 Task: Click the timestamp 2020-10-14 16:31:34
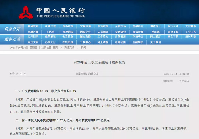(177, 74)
